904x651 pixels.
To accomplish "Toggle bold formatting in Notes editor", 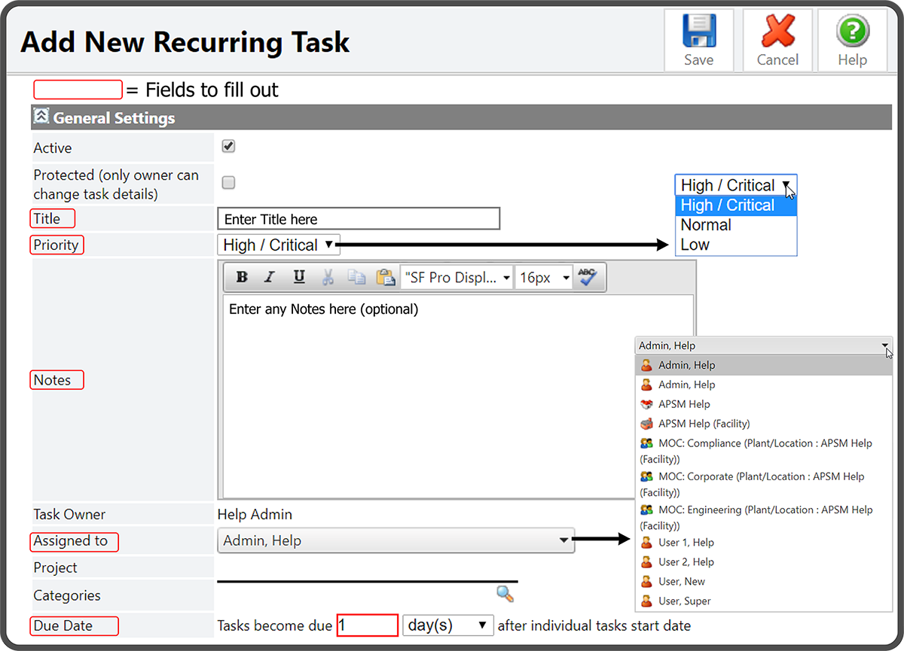I will 242,277.
